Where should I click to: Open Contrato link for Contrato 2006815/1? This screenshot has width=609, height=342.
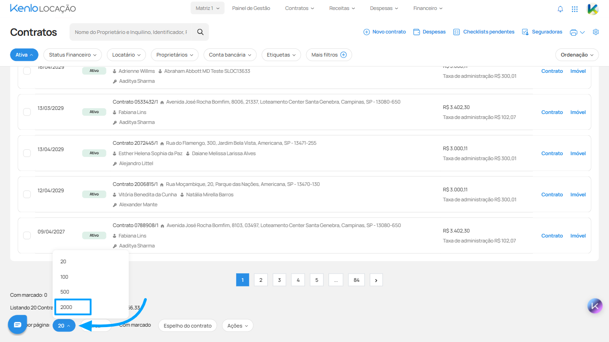click(552, 195)
